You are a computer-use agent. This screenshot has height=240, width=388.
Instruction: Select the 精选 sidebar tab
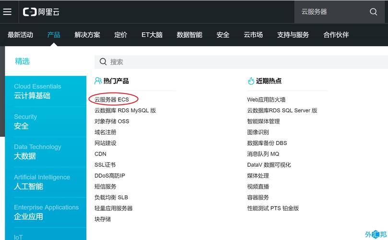click(x=22, y=61)
